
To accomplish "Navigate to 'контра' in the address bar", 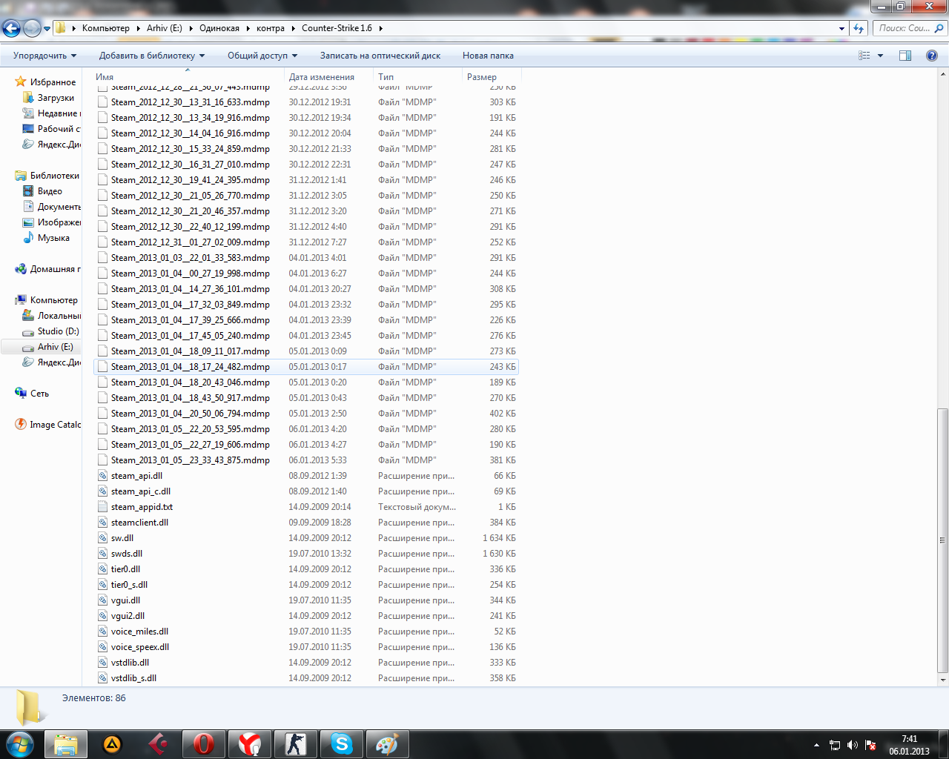I will click(271, 28).
